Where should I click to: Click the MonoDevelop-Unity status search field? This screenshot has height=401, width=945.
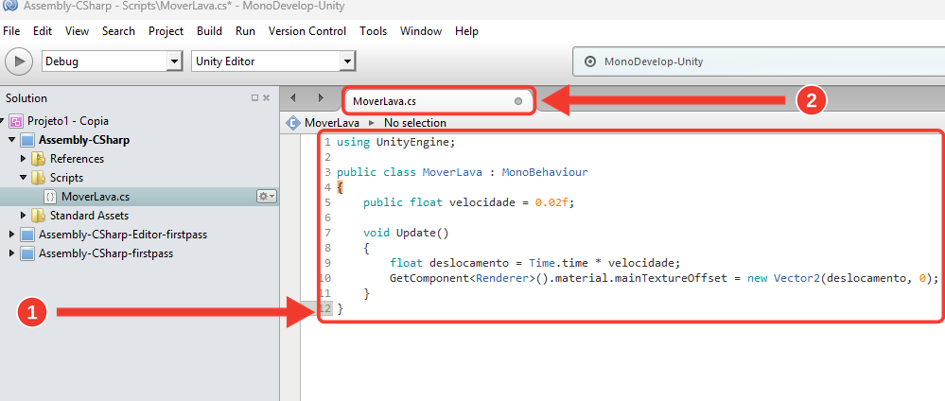click(x=758, y=61)
